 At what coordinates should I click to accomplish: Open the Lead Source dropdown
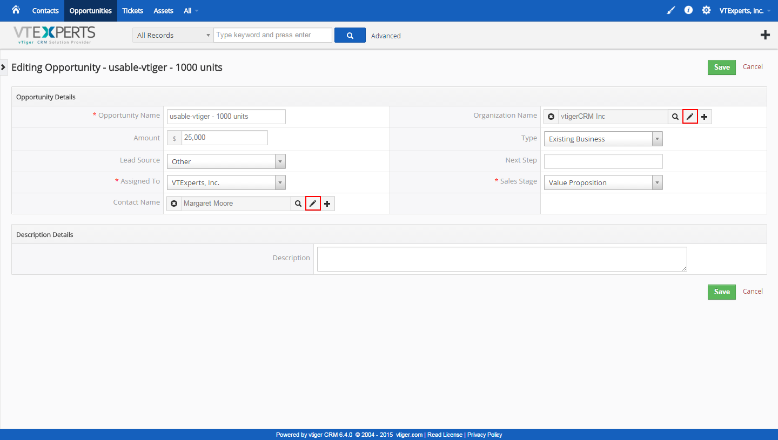coord(226,161)
